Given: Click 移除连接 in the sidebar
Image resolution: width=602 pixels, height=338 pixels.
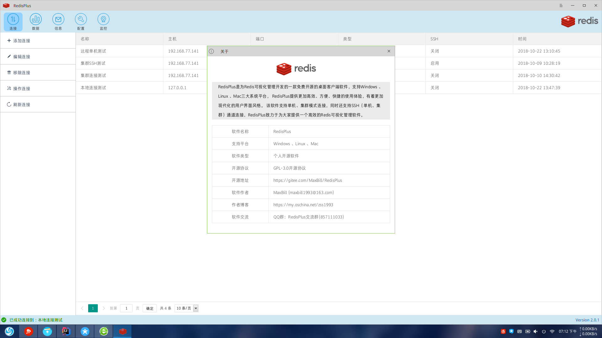Looking at the screenshot, I should tap(38, 73).
